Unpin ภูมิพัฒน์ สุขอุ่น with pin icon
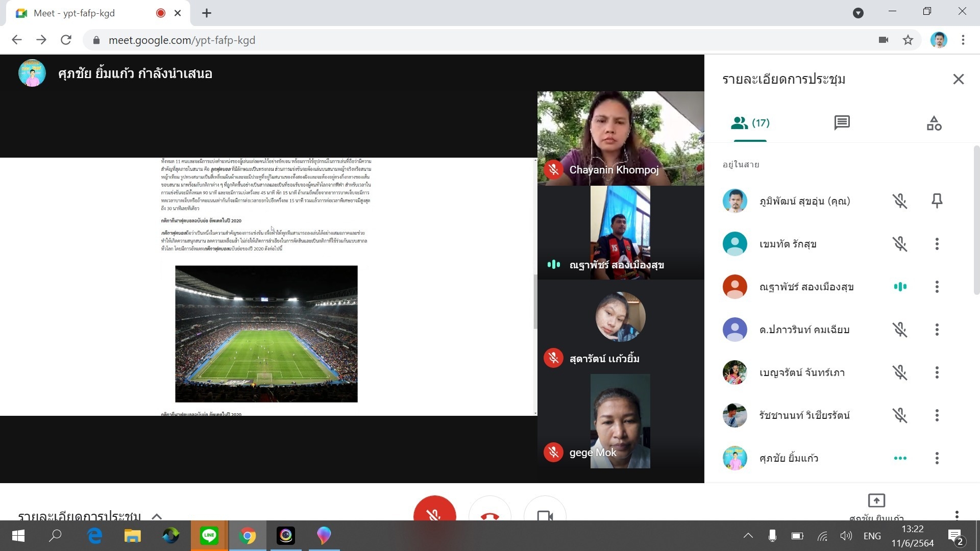The image size is (980, 551). pos(937,201)
